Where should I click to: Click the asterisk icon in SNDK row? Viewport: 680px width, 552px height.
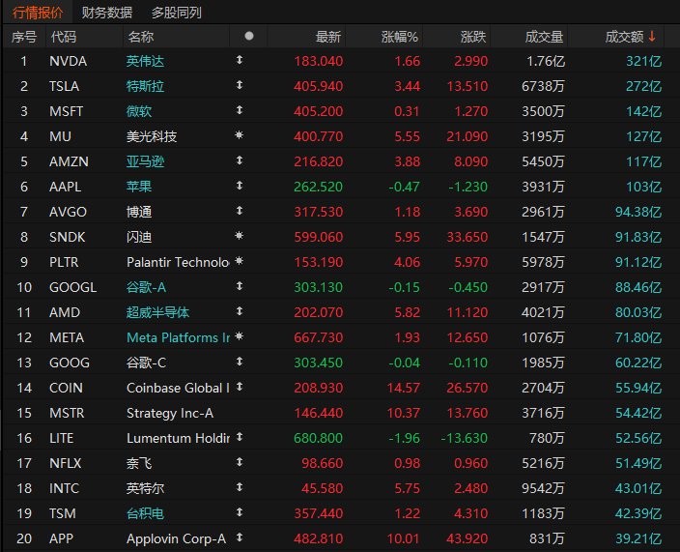240,237
